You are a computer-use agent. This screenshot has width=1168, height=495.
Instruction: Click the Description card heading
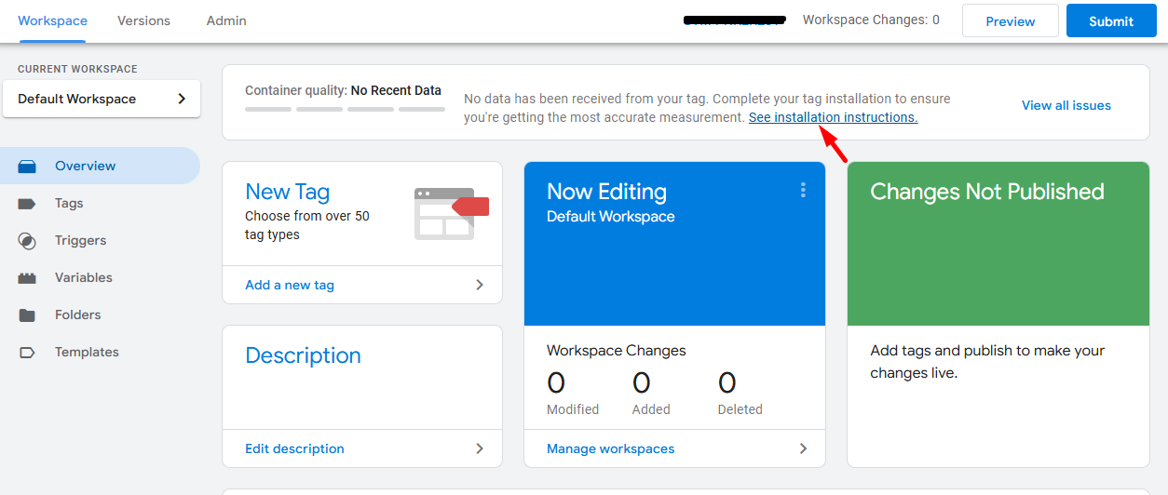click(x=303, y=355)
